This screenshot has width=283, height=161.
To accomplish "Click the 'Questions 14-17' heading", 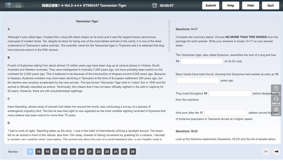I will [x=187, y=29].
